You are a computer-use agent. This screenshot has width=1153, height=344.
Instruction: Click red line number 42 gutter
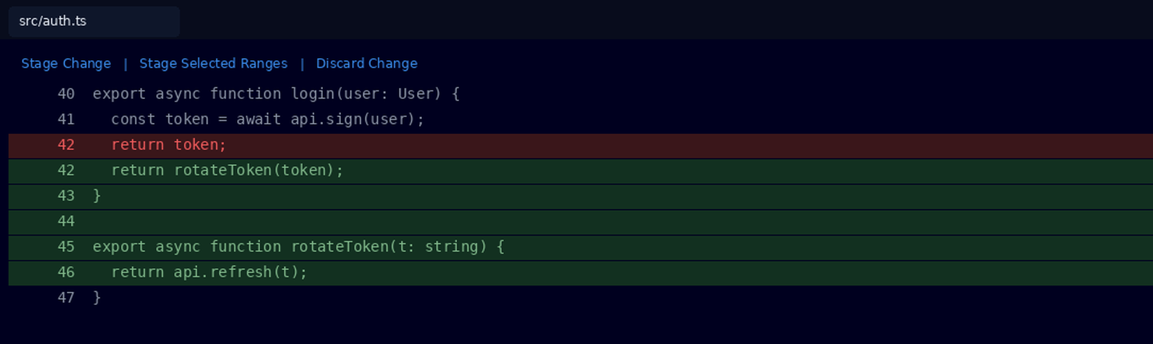[x=66, y=145]
